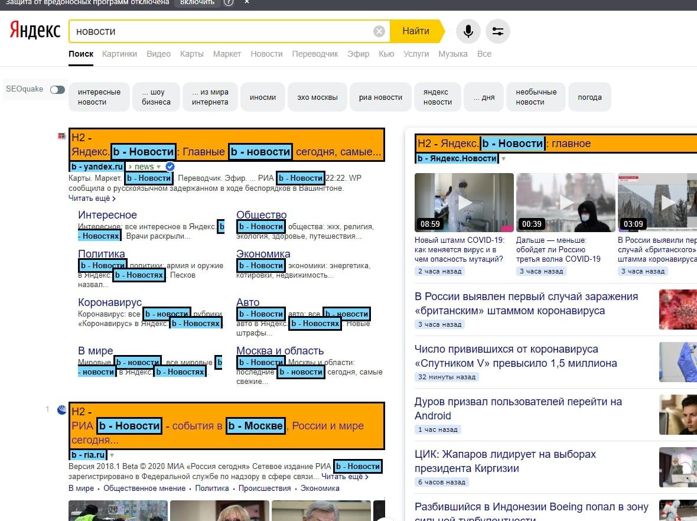Click the Yandex logo
Viewport: 697px width, 521px height.
pos(35,30)
